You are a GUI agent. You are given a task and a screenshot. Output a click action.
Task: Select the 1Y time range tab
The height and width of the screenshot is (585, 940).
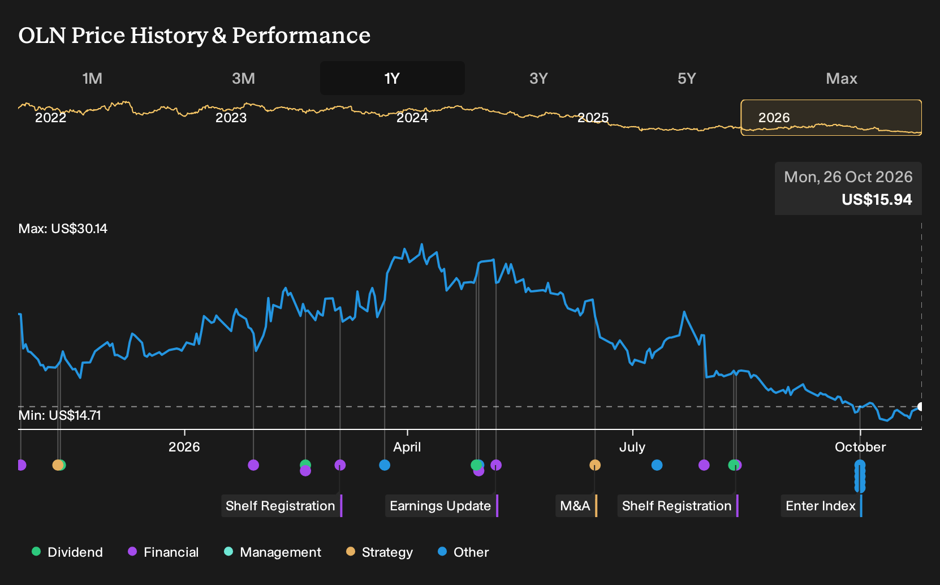pyautogui.click(x=393, y=78)
